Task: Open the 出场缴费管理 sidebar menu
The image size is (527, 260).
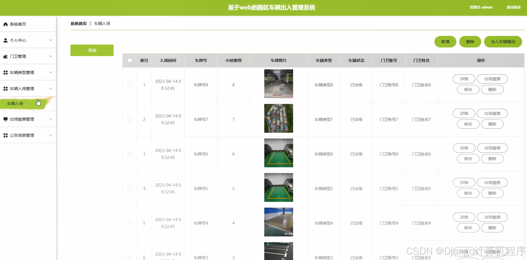Action: point(28,119)
